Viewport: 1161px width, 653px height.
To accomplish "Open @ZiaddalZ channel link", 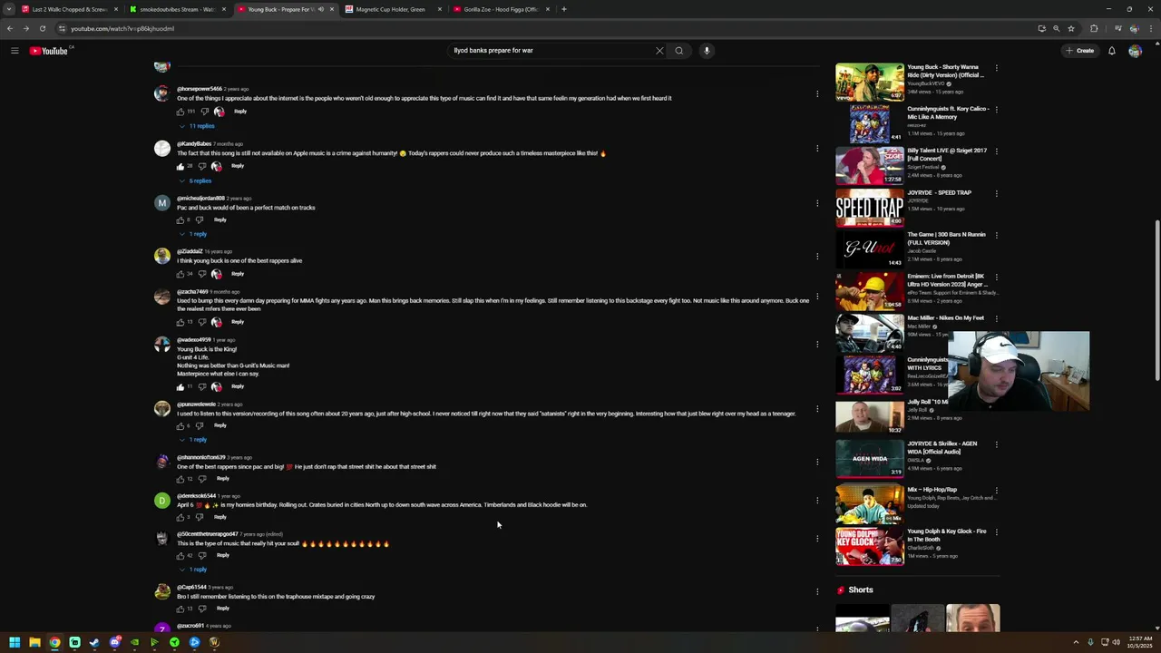I will pos(190,251).
